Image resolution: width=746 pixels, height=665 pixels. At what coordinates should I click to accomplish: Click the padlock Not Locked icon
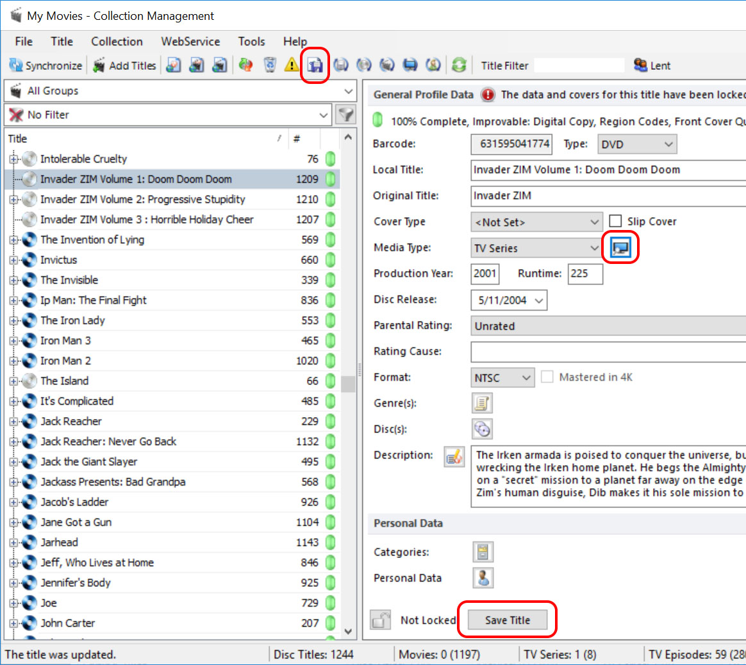click(x=380, y=620)
